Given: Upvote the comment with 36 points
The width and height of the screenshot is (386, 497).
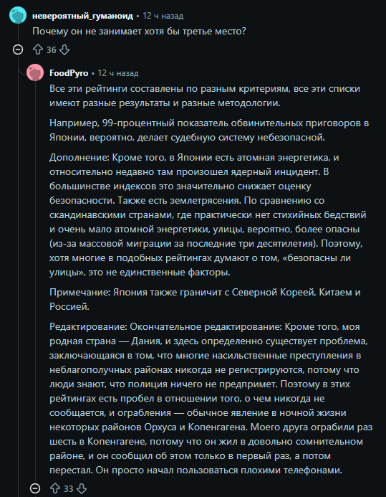Looking at the screenshot, I should [38, 49].
